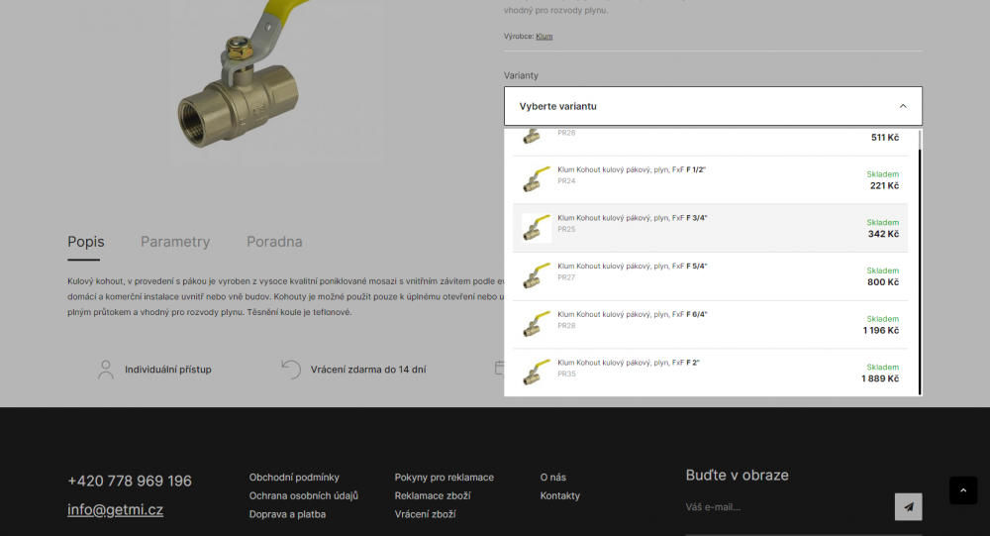
Task: Open Pokyny pro reklamace footer link
Action: click(444, 478)
